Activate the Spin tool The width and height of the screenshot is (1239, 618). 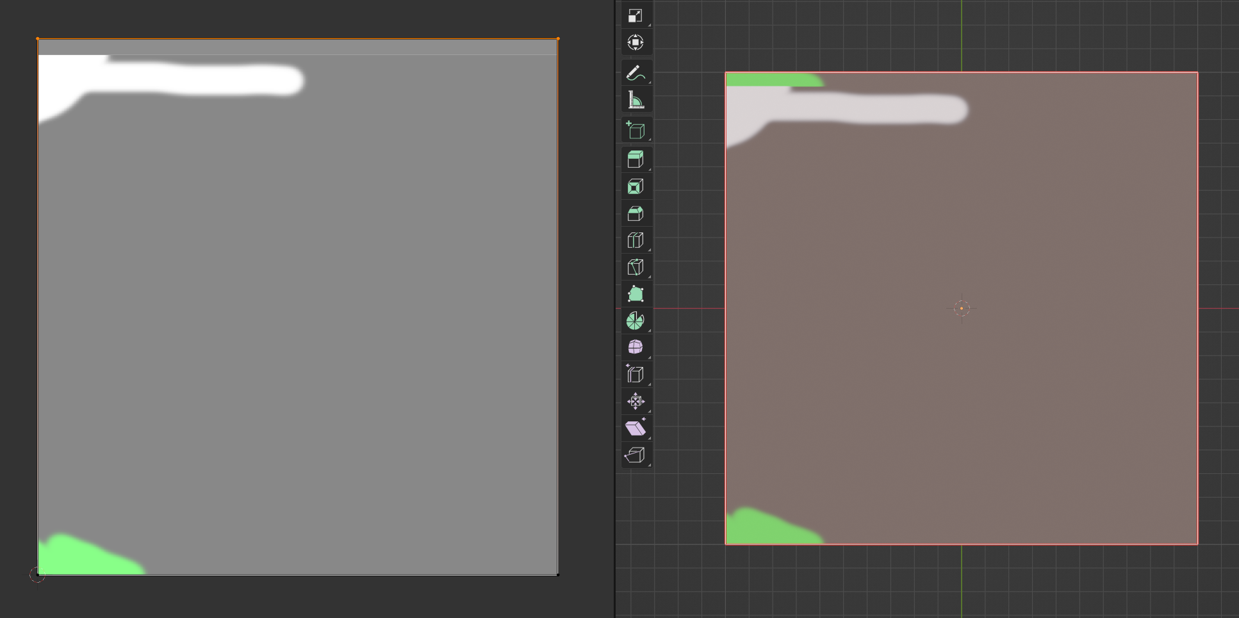click(x=635, y=321)
